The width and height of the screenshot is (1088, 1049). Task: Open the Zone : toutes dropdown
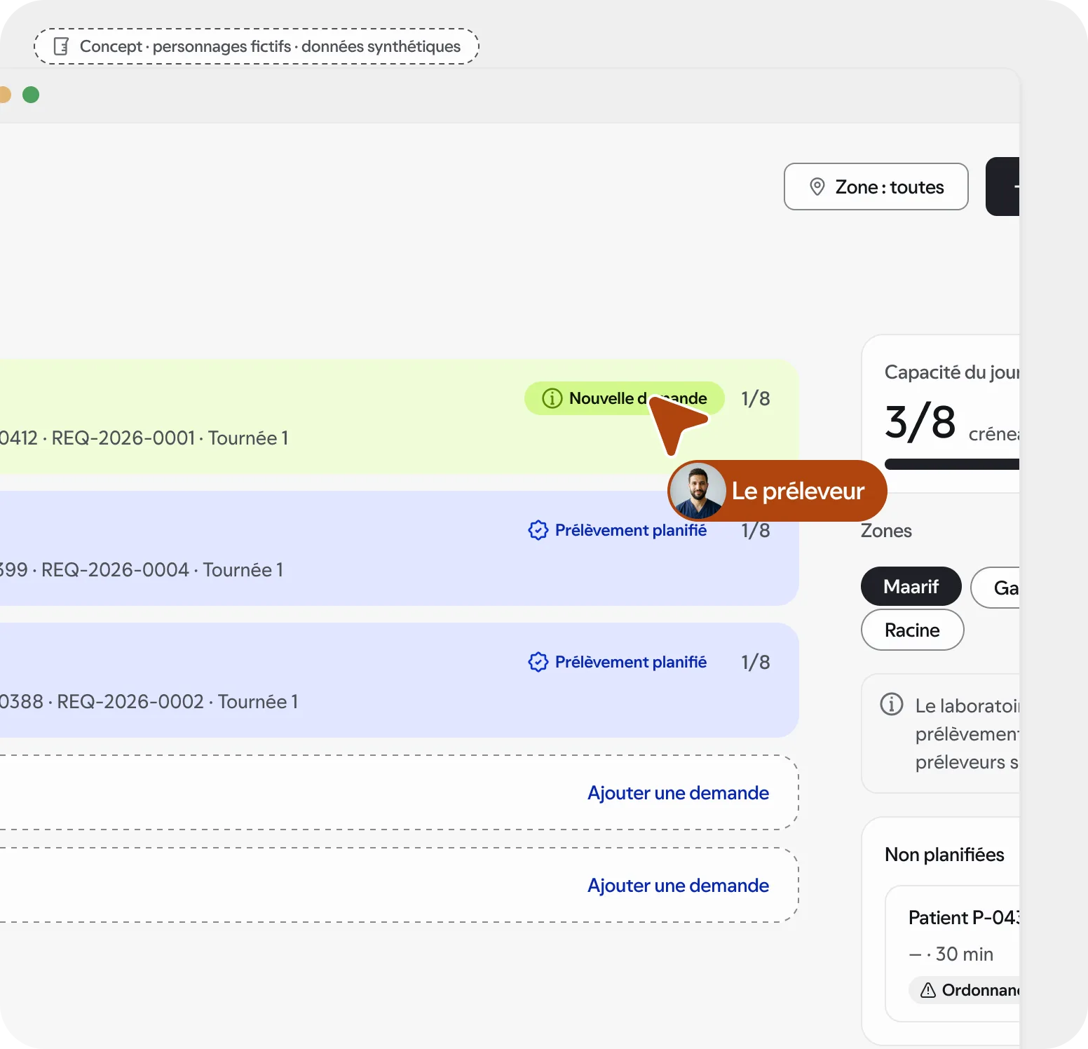[876, 187]
